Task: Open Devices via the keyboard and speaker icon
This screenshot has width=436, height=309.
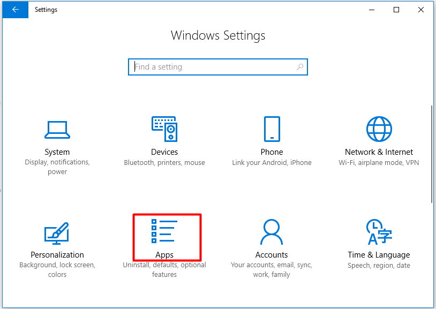Action: (x=164, y=129)
